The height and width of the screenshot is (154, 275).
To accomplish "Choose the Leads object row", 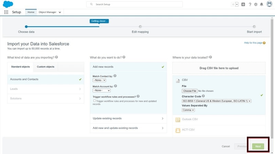I will pyautogui.click(x=46, y=89).
